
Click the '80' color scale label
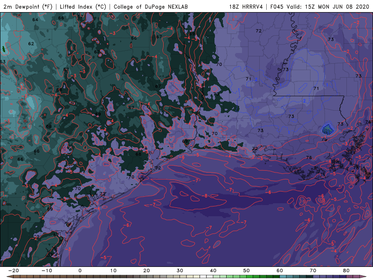pos(346,271)
